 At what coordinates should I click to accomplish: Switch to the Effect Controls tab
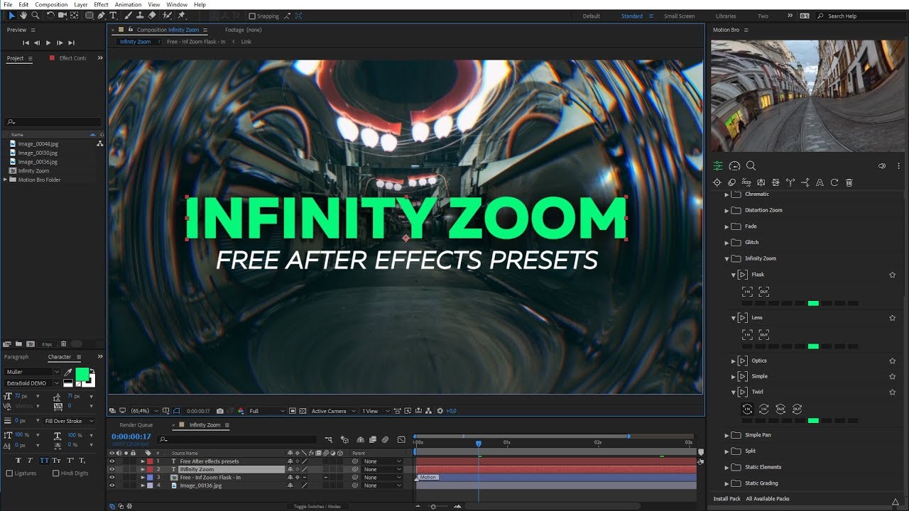click(x=72, y=58)
